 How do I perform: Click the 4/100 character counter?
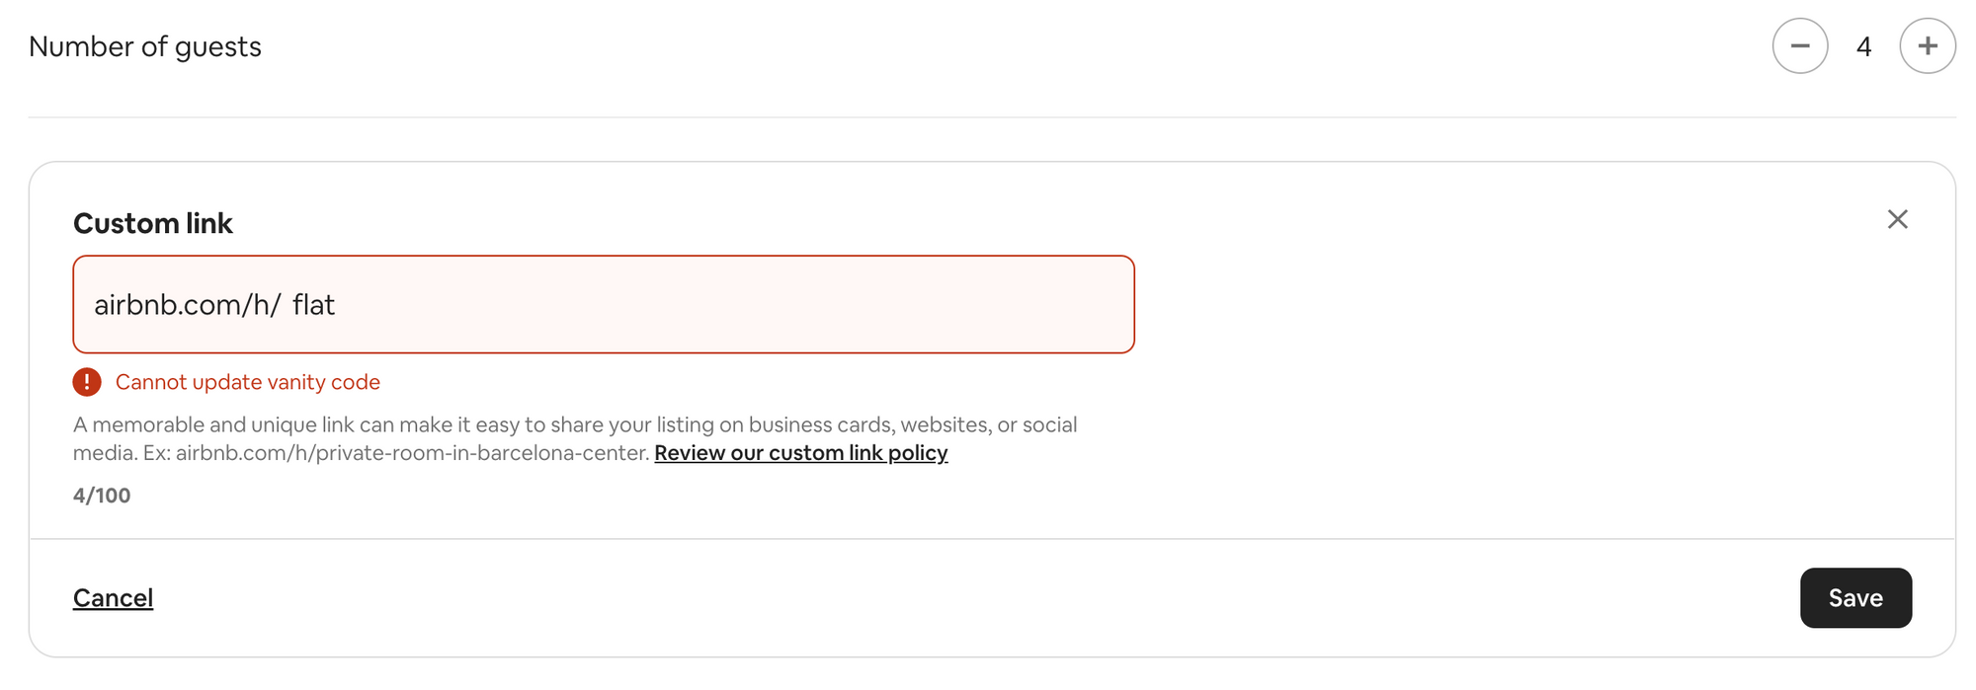tap(102, 495)
